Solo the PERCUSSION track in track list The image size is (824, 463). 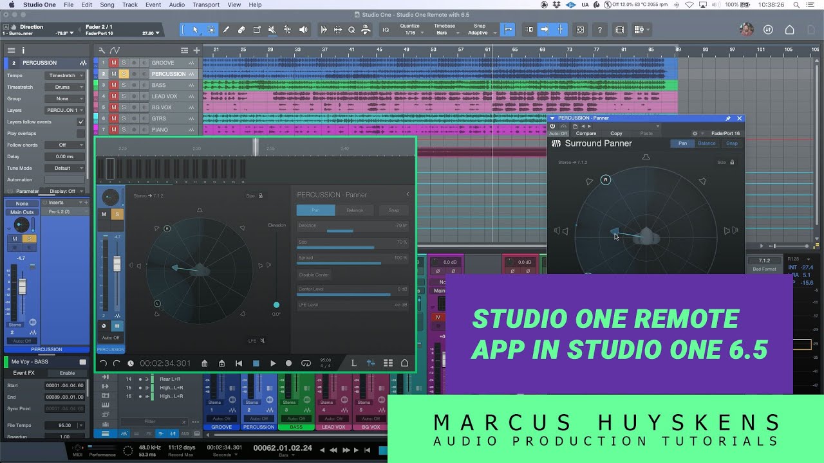[x=124, y=74]
